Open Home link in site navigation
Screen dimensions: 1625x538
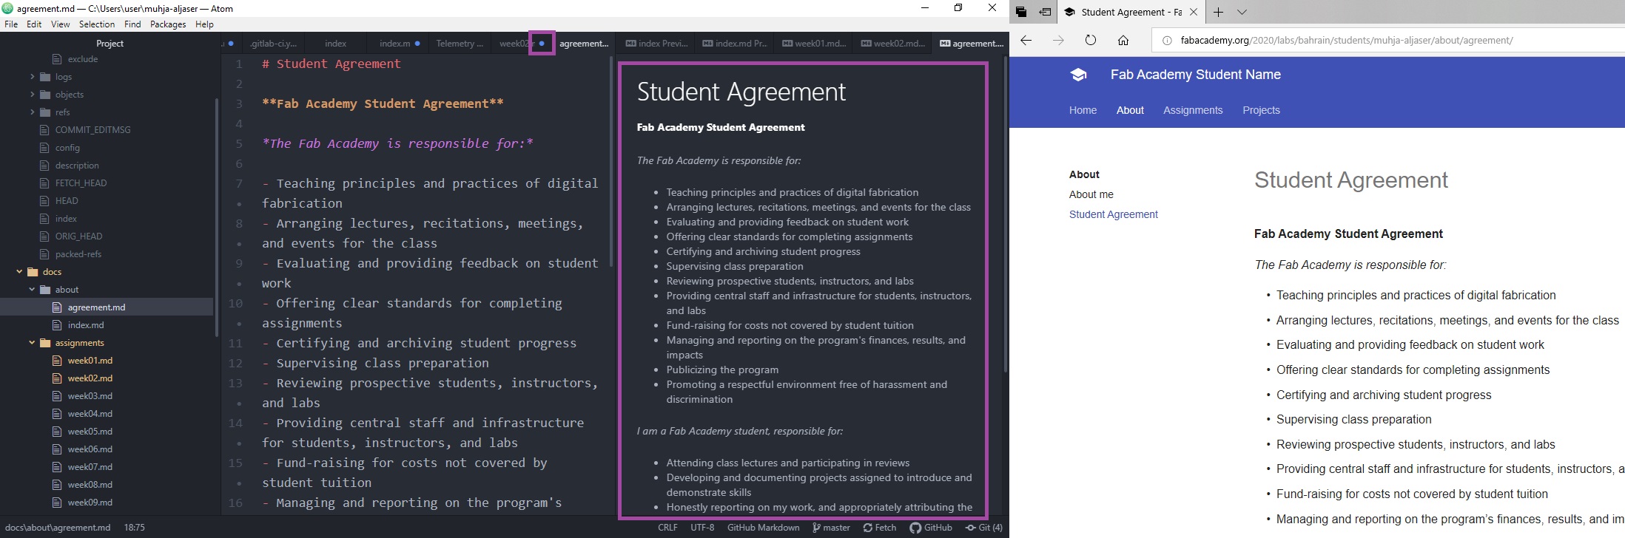point(1083,110)
